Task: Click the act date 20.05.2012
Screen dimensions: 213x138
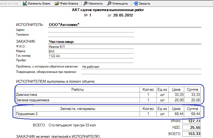Action: pos(123,15)
